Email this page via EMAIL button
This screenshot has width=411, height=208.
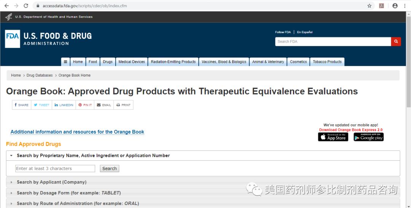point(104,105)
